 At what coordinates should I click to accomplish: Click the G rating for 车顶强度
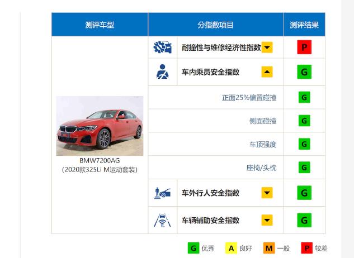[304, 144]
